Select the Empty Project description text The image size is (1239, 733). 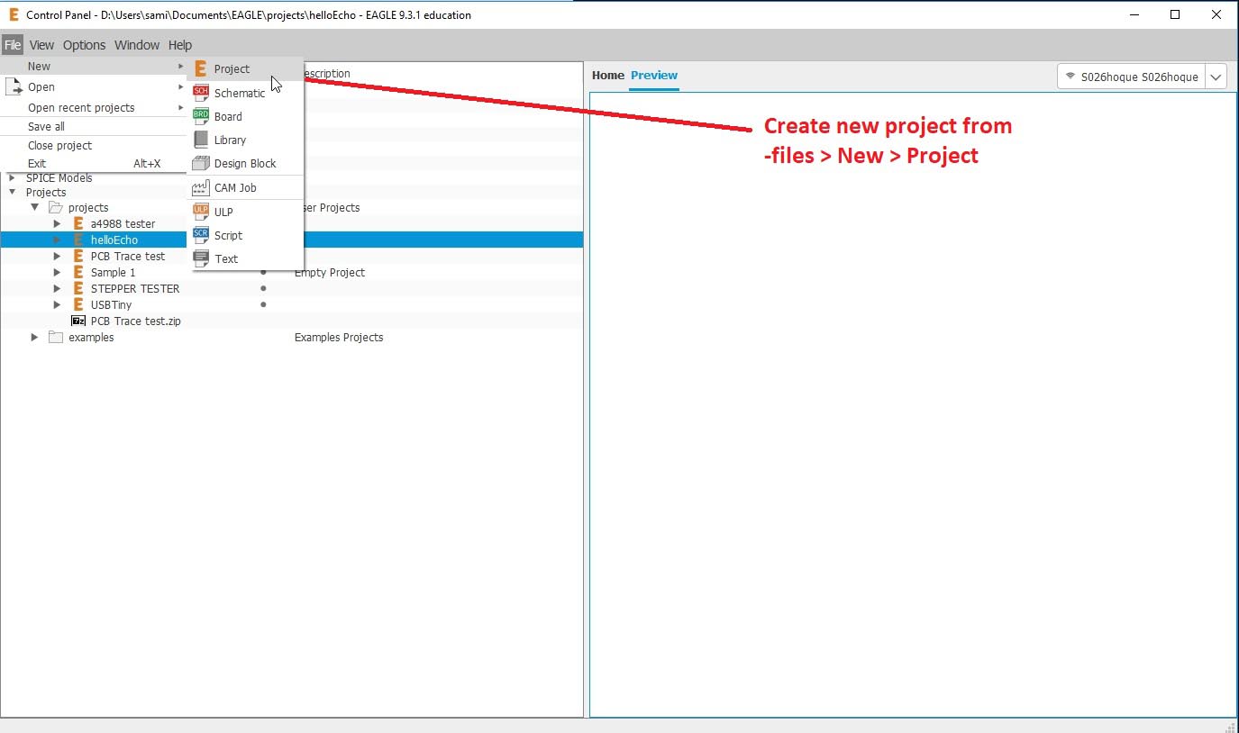coord(330,273)
